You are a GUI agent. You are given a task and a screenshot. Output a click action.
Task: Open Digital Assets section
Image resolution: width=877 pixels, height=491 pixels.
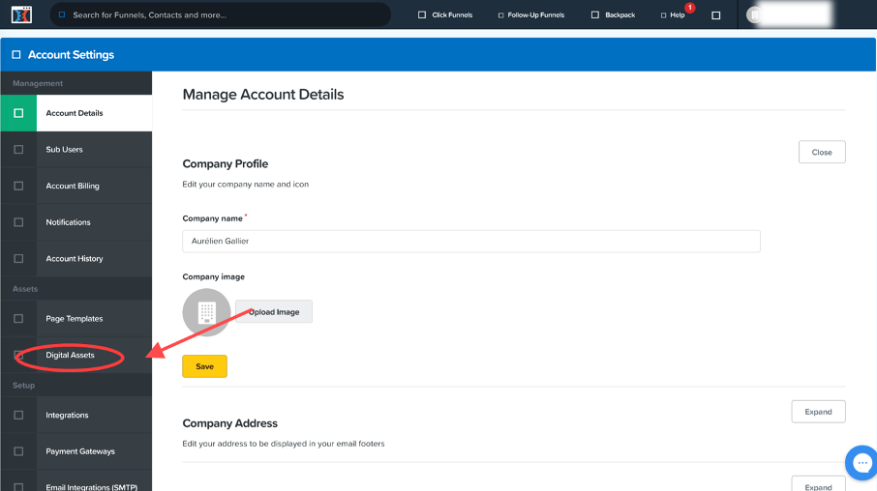click(x=76, y=355)
